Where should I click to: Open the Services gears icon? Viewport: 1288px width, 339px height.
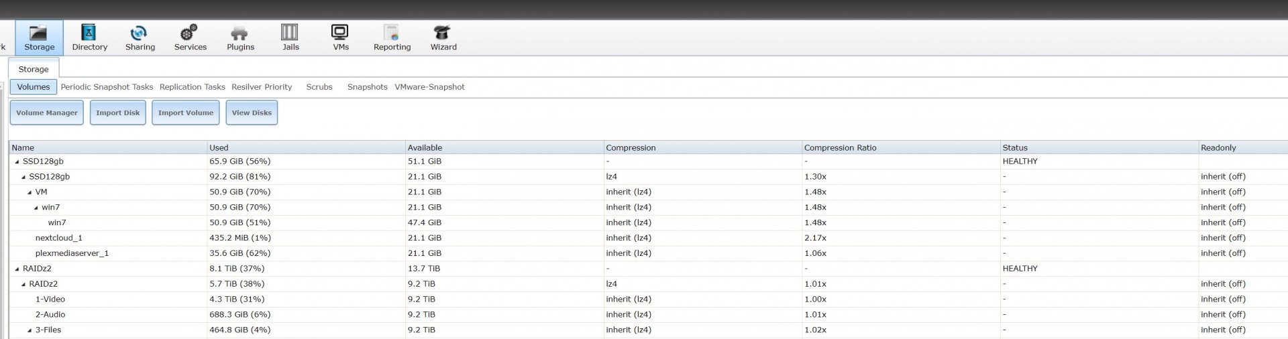tap(190, 38)
